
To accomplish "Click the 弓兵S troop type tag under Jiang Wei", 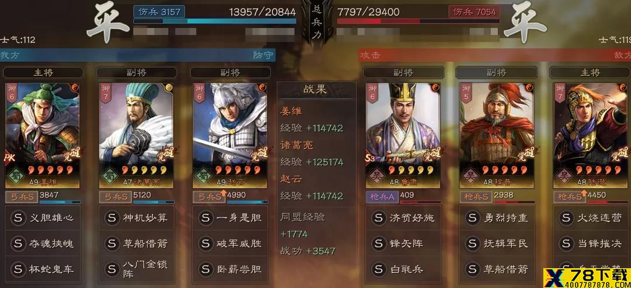I will point(21,197).
